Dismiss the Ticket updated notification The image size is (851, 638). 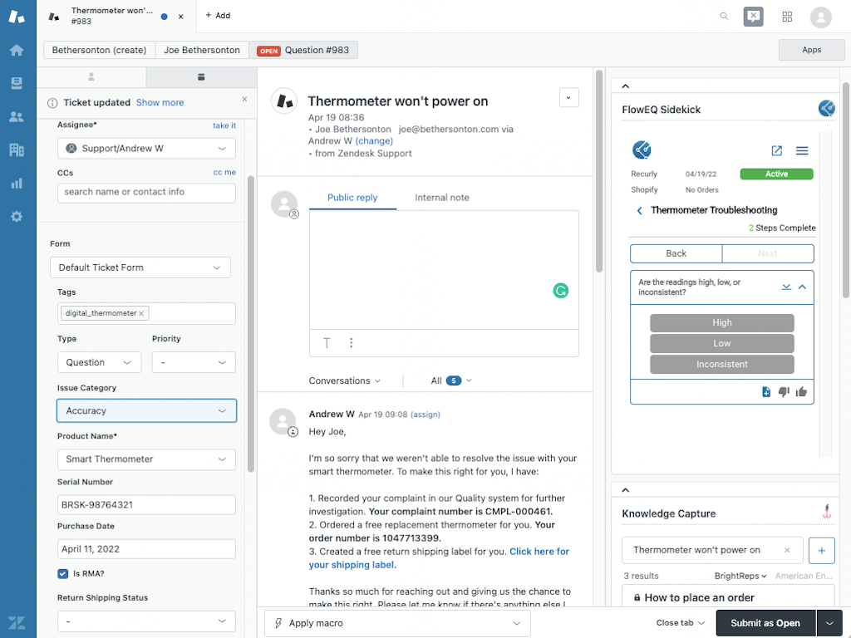244,99
